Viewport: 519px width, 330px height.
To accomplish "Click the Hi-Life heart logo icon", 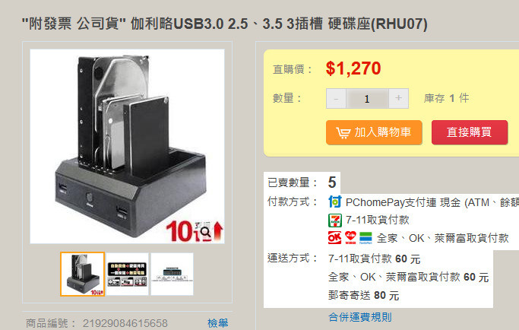I will [350, 237].
